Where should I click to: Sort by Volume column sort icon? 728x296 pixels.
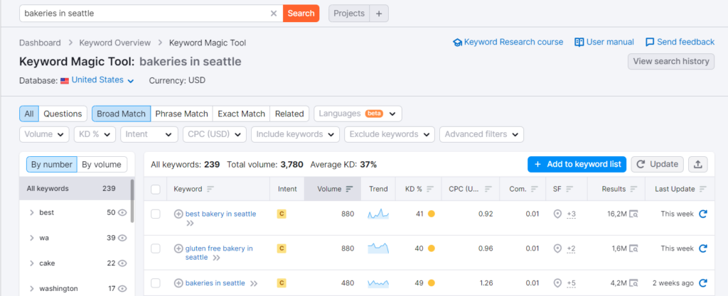point(350,189)
